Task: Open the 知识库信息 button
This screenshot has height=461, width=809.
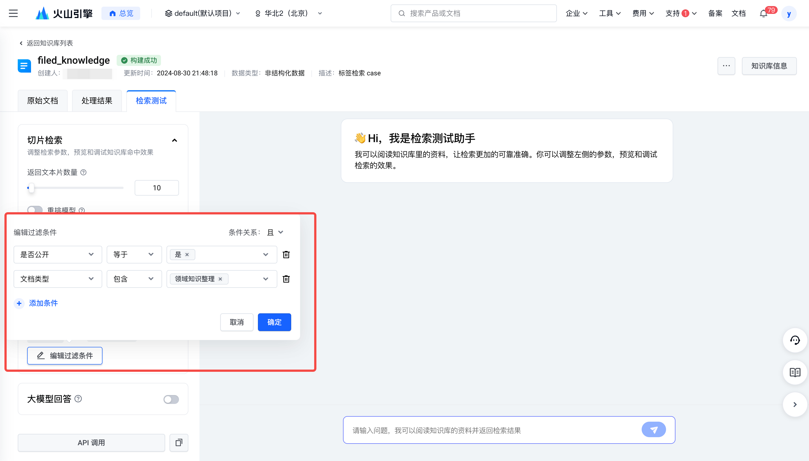Action: tap(769, 66)
